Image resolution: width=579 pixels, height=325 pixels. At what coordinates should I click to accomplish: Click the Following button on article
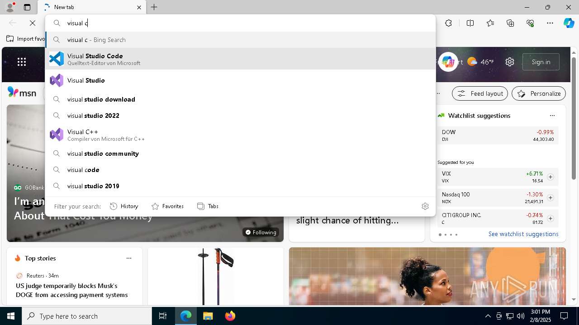261,232
